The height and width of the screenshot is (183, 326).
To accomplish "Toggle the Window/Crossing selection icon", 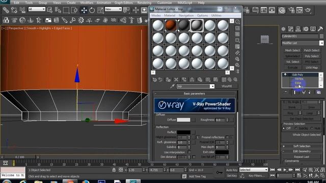I will (74, 10).
